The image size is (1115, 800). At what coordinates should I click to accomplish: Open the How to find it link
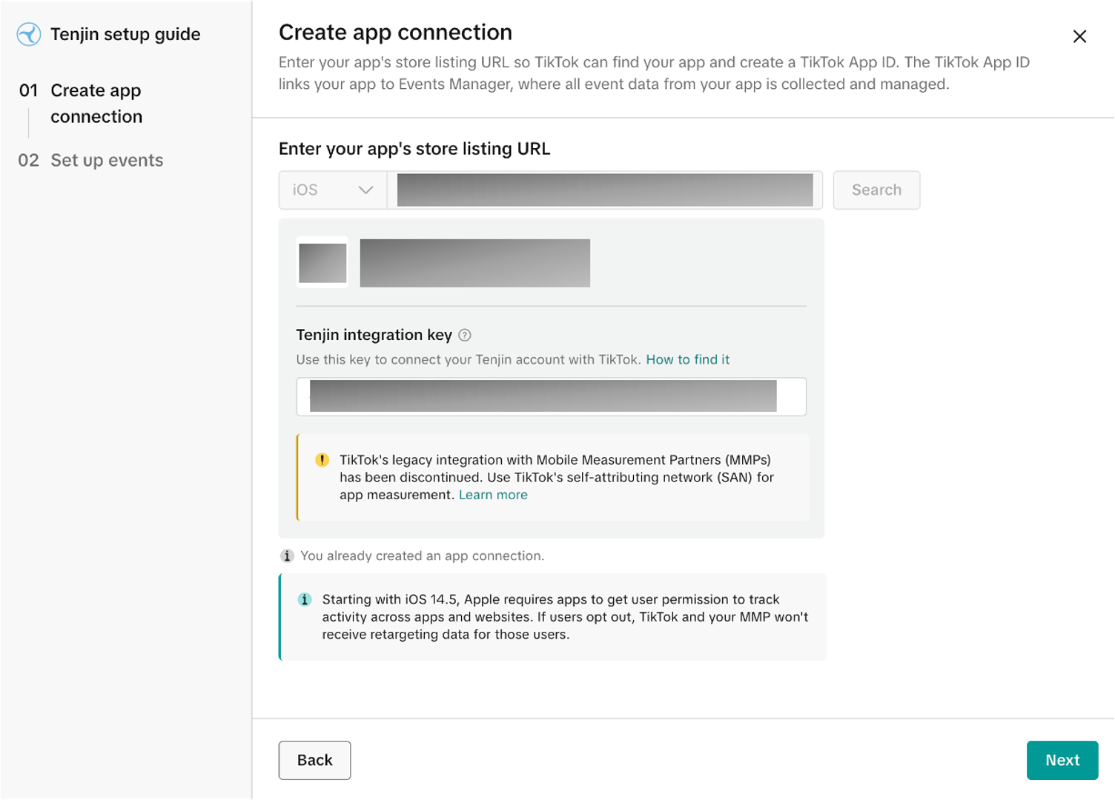687,359
